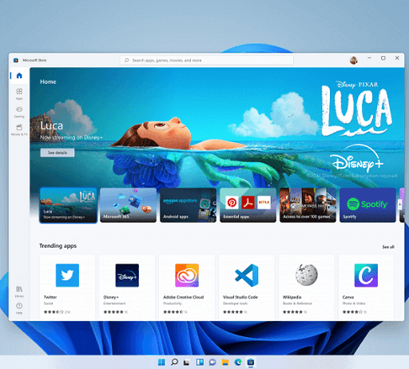Image resolution: width=409 pixels, height=369 pixels.
Task: Maximize the Microsoft Store window
Action: coord(383,58)
